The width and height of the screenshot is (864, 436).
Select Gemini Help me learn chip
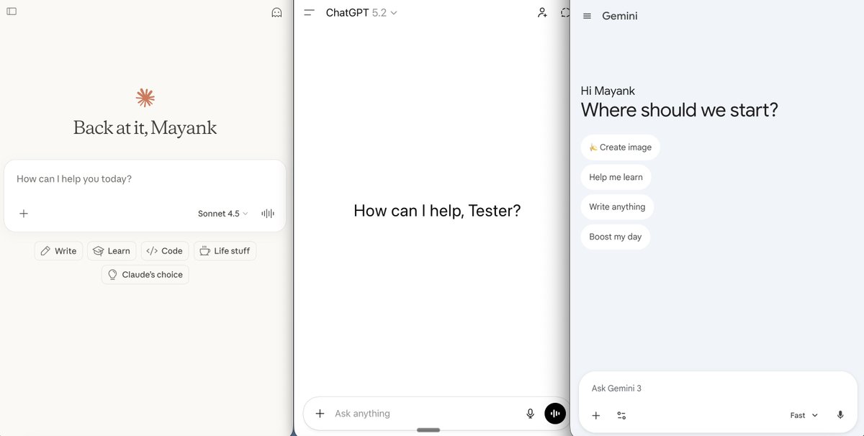click(616, 177)
